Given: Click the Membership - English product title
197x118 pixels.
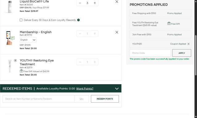Looking at the screenshot, I should point(35,32).
